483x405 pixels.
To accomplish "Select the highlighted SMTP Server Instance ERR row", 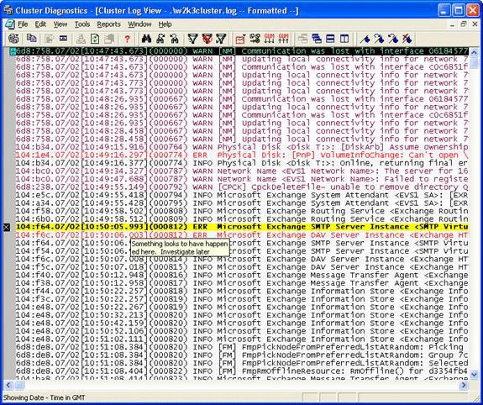I will point(242,227).
